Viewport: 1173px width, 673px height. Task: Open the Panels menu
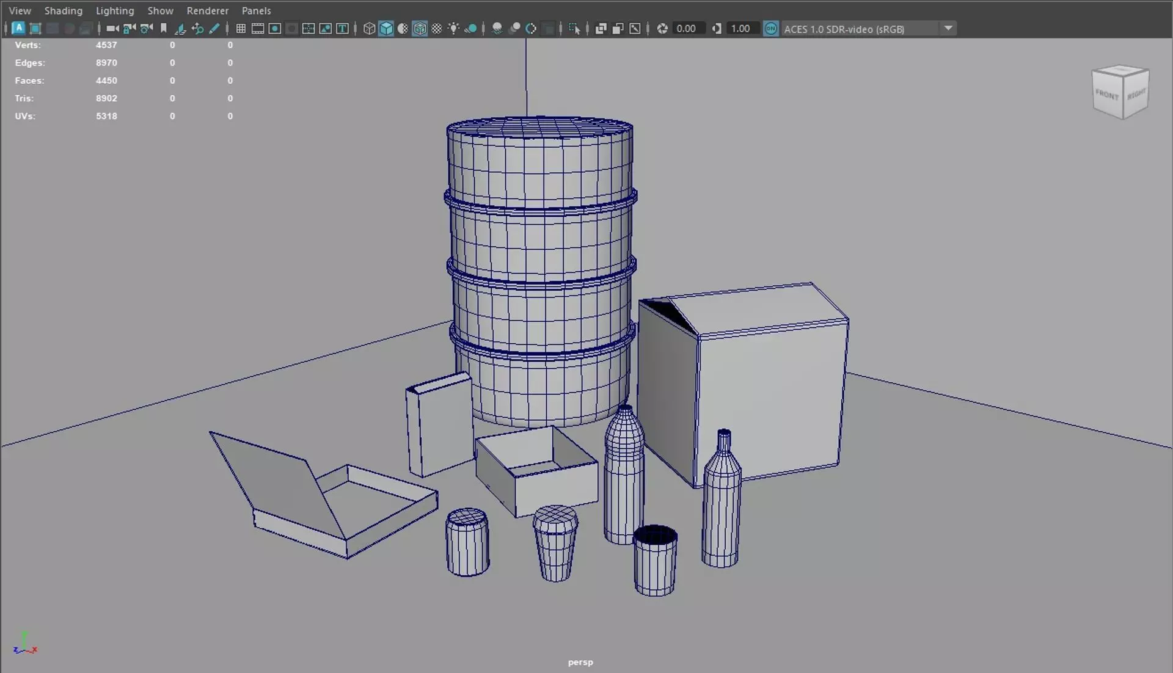[256, 10]
